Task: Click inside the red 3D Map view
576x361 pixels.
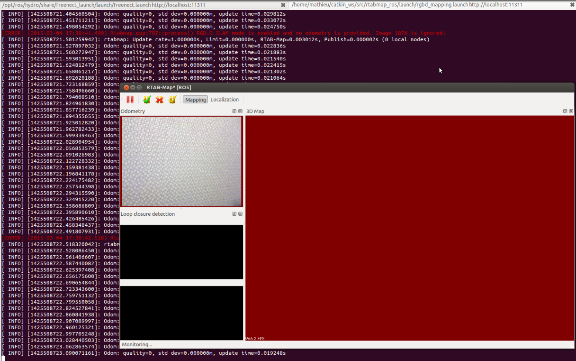Action: pyautogui.click(x=409, y=228)
